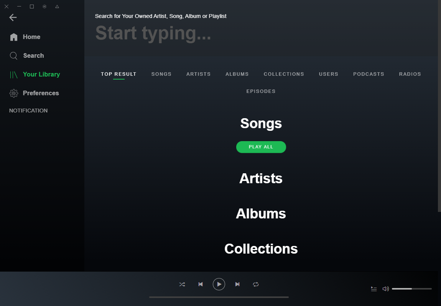Mute with the speaker icon
The image size is (441, 306).
[x=386, y=289]
